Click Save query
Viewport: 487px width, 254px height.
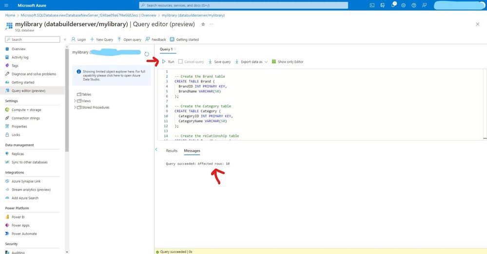pyautogui.click(x=219, y=62)
